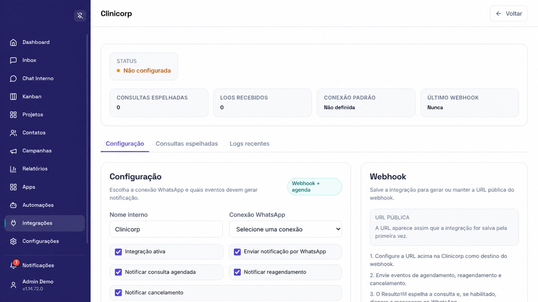Open Campanhas in the sidebar
Viewport: 538px width, 302px height.
tap(45, 151)
